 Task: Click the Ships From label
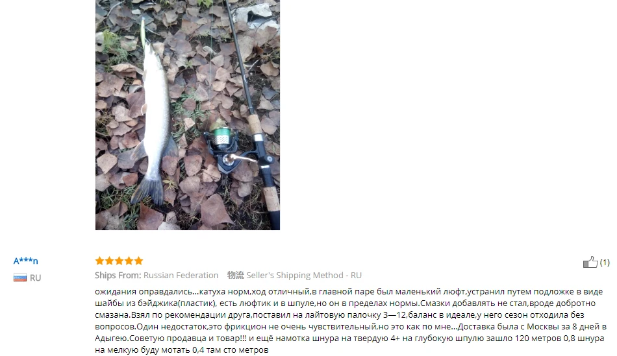(118, 275)
